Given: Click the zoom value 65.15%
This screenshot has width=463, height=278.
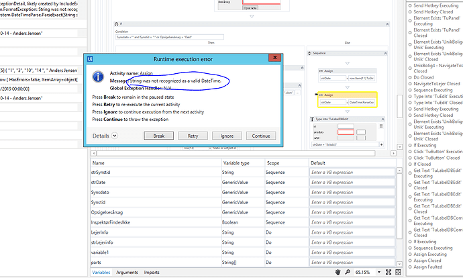Looking at the screenshot, I should click(x=362, y=272).
